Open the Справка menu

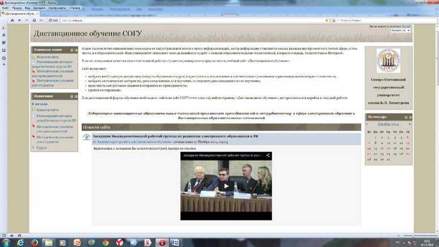tap(75, 8)
